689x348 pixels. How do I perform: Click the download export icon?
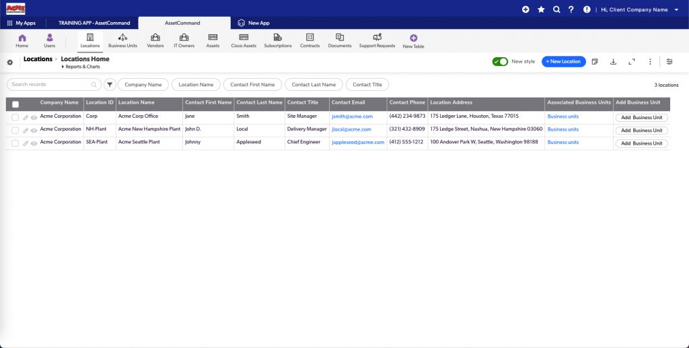[x=613, y=61]
